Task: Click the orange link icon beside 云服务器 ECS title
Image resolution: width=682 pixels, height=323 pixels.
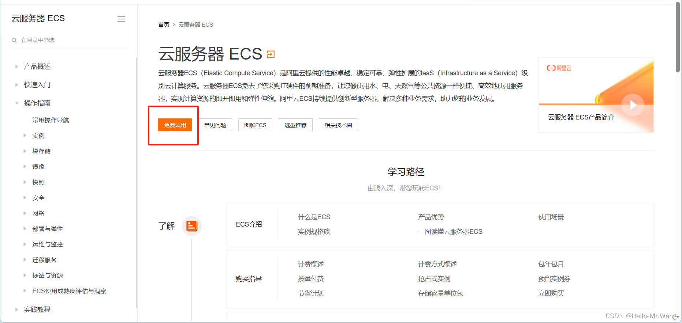Action: [x=271, y=54]
